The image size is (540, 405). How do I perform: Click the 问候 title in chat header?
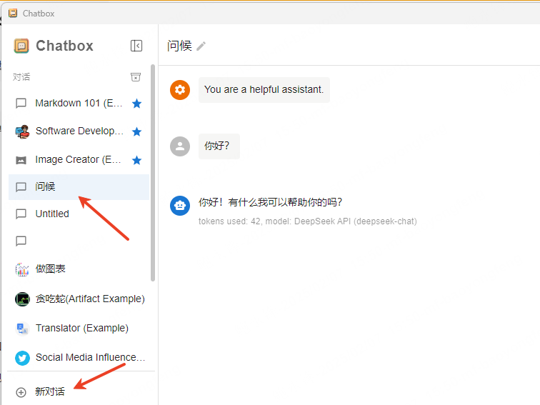pyautogui.click(x=179, y=46)
